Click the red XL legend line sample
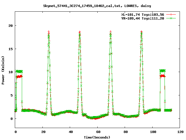The height and width of the screenshot is (140, 186). 171,15
